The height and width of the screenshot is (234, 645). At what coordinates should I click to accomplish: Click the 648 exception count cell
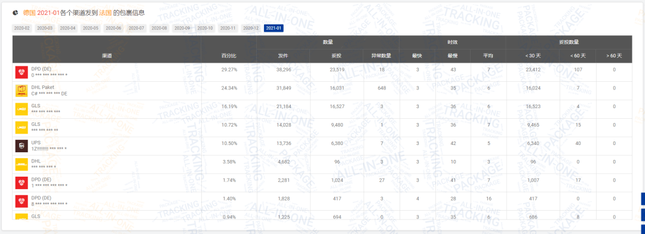coord(381,88)
